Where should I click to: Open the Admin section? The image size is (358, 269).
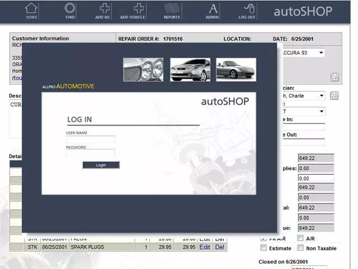click(213, 11)
